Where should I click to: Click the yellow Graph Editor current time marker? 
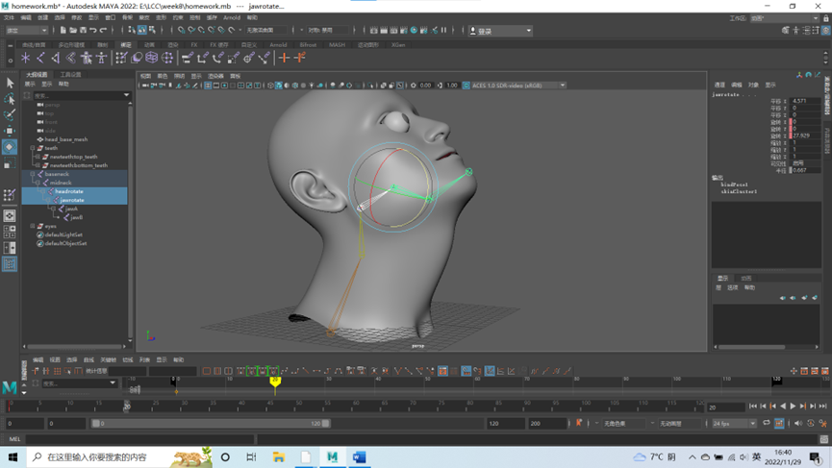(275, 381)
